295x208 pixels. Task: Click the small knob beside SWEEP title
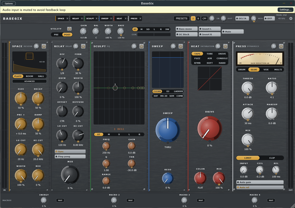(173, 46)
